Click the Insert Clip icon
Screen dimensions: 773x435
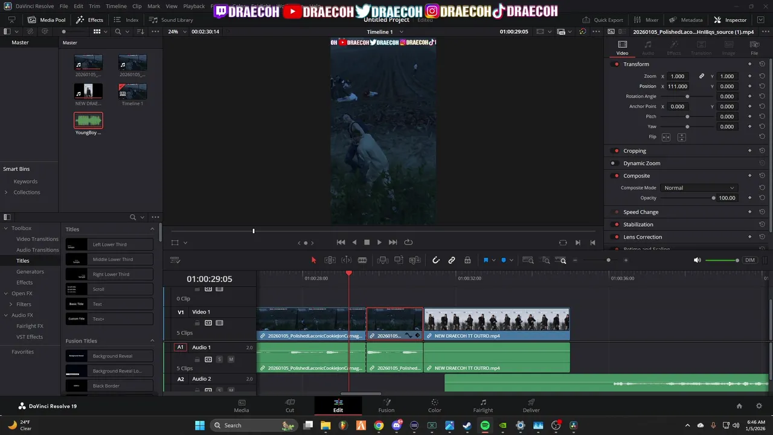tap(382, 260)
